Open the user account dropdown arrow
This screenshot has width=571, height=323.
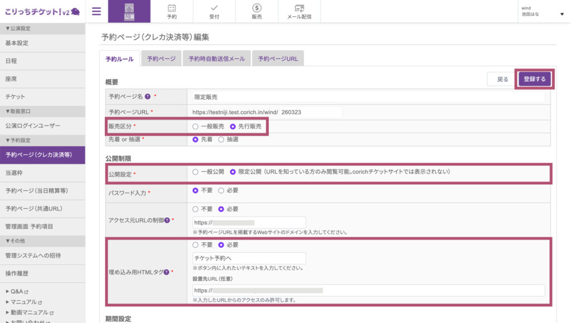562,14
